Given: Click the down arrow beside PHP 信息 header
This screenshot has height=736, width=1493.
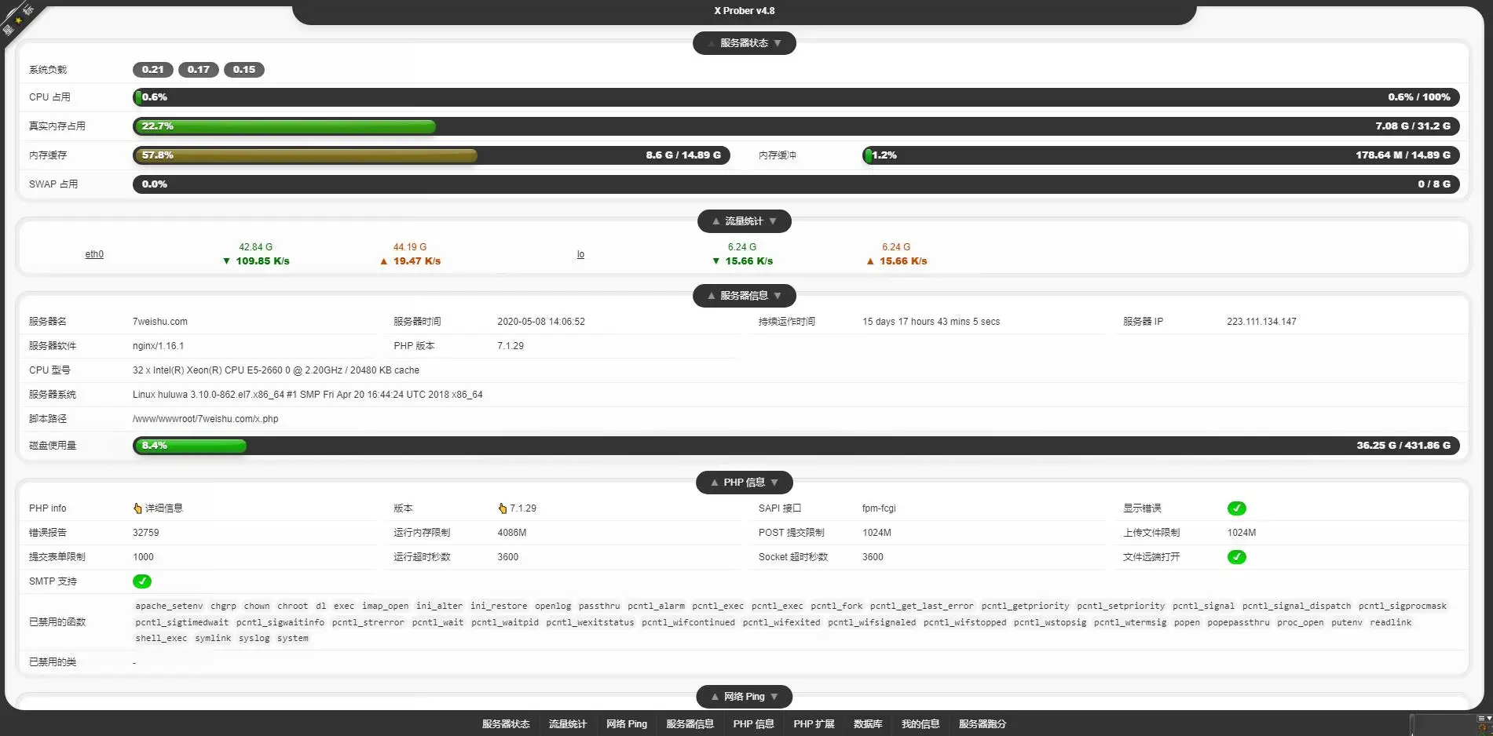Looking at the screenshot, I should [x=774, y=483].
